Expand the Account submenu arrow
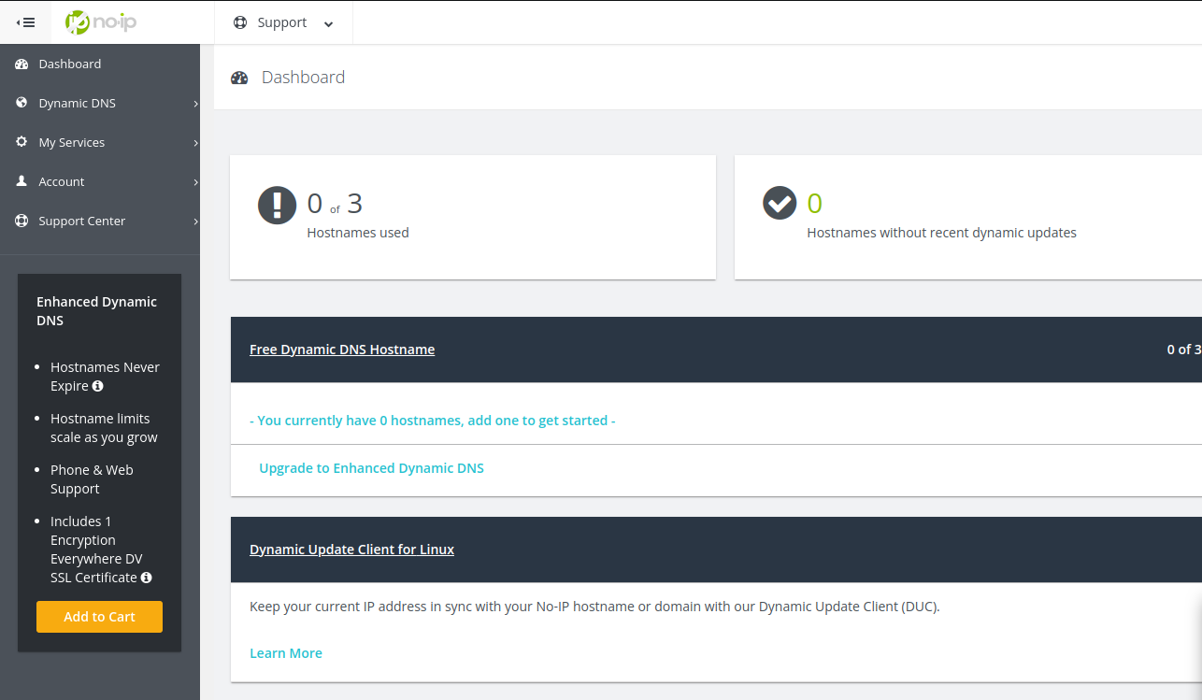The image size is (1202, 700). 195,182
